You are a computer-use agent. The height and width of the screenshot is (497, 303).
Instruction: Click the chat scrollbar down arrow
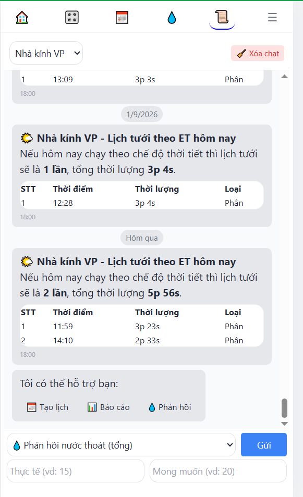(285, 424)
